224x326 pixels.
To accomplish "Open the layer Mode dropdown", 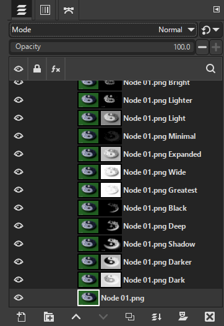I will [103, 30].
